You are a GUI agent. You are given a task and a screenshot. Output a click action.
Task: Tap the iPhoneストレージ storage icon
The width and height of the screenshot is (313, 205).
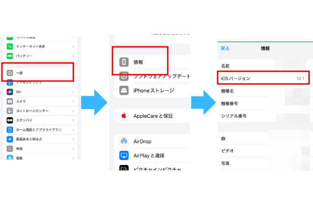click(124, 90)
